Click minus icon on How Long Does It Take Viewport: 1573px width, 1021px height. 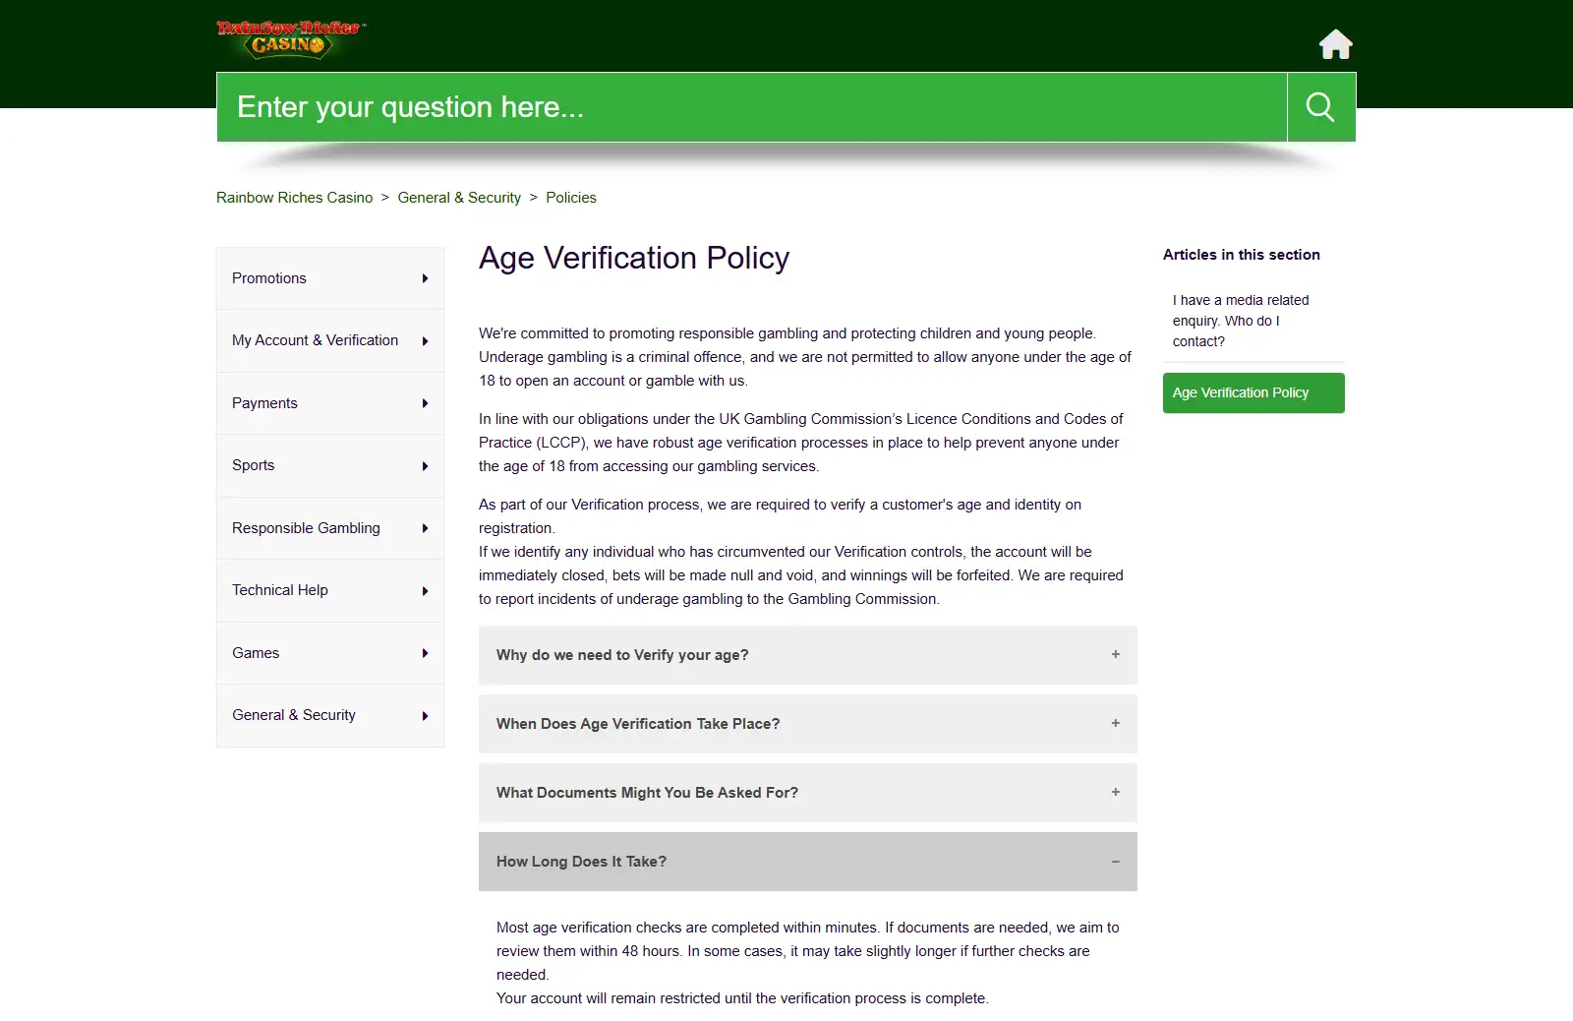tap(1116, 862)
